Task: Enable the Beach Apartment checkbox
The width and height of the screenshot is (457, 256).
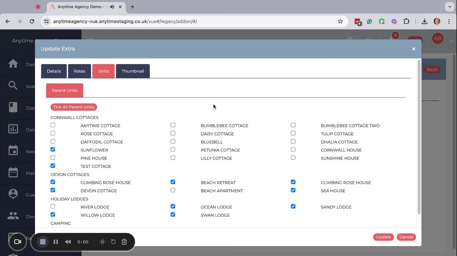Action: tap(173, 190)
